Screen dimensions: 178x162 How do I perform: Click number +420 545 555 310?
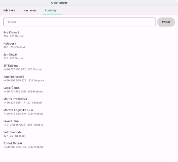[x=15, y=113]
